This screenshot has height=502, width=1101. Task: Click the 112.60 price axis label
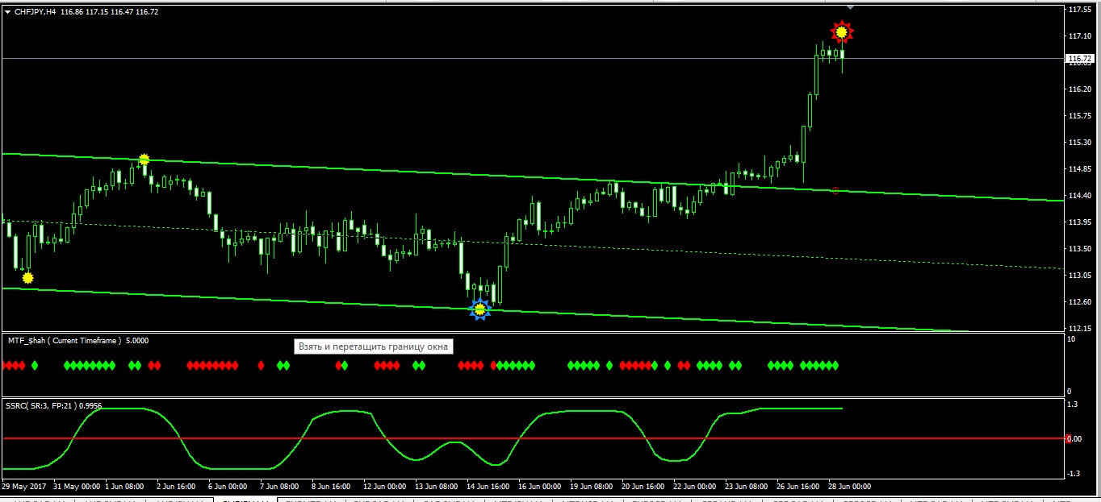pyautogui.click(x=1080, y=302)
